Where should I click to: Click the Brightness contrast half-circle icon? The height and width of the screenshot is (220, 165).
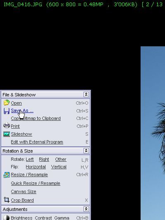click(7, 218)
